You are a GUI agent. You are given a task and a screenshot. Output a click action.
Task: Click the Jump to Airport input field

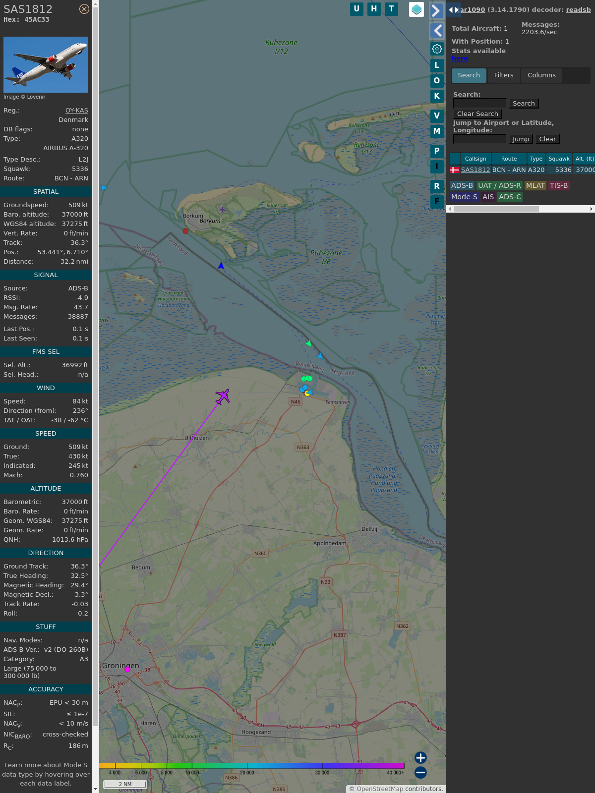click(x=479, y=139)
